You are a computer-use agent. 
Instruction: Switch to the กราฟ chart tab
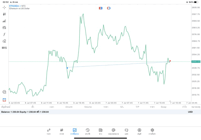62,131
